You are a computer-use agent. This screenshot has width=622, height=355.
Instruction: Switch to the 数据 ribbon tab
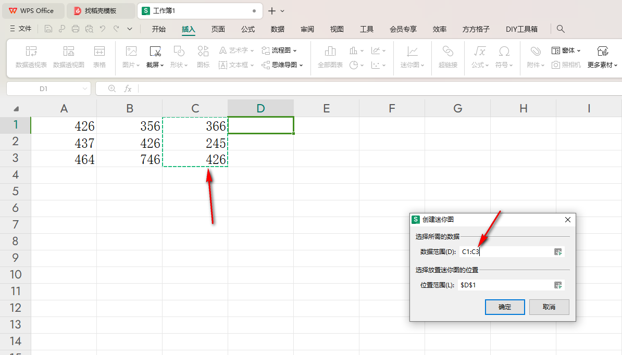278,29
